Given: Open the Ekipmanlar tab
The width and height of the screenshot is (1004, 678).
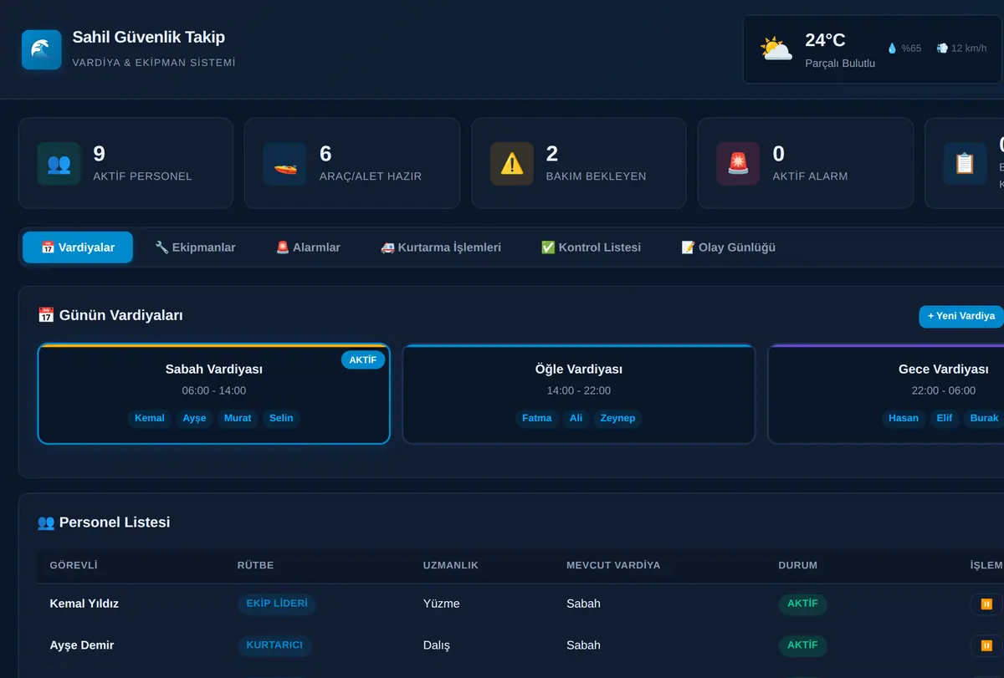Looking at the screenshot, I should coord(195,247).
